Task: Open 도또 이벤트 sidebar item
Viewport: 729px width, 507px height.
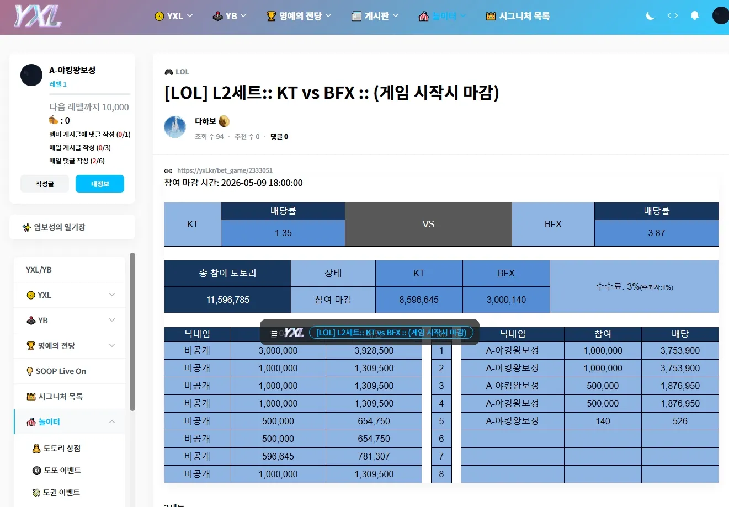Action: click(x=62, y=471)
